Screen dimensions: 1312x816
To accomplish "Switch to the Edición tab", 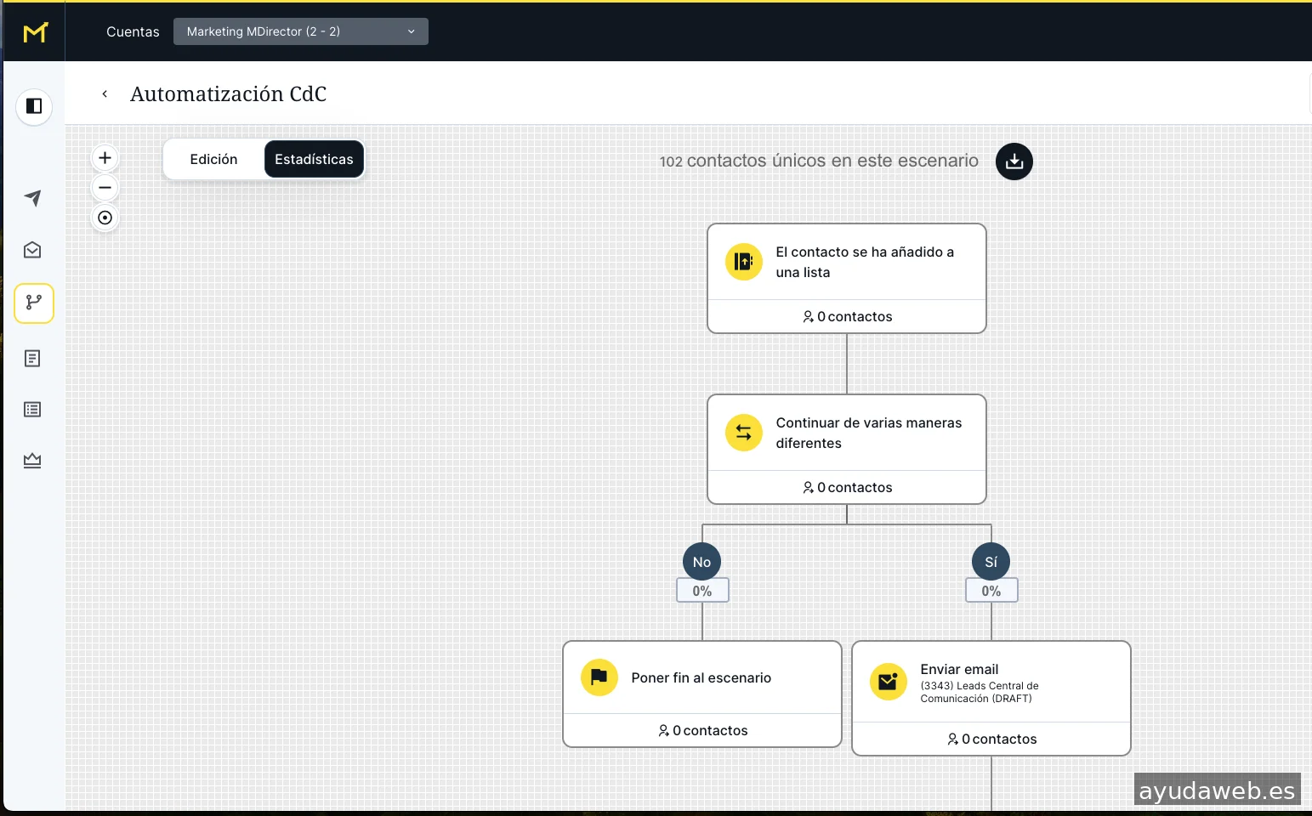I will [x=213, y=160].
